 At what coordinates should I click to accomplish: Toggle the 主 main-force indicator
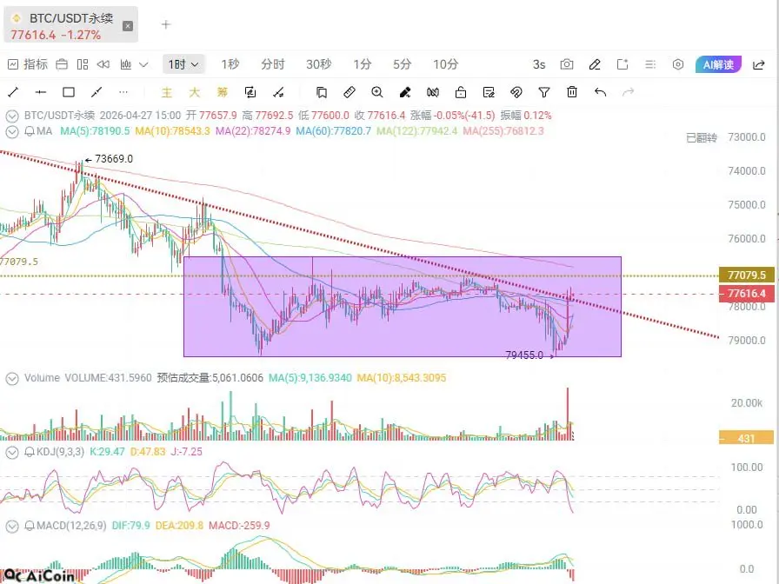(166, 92)
